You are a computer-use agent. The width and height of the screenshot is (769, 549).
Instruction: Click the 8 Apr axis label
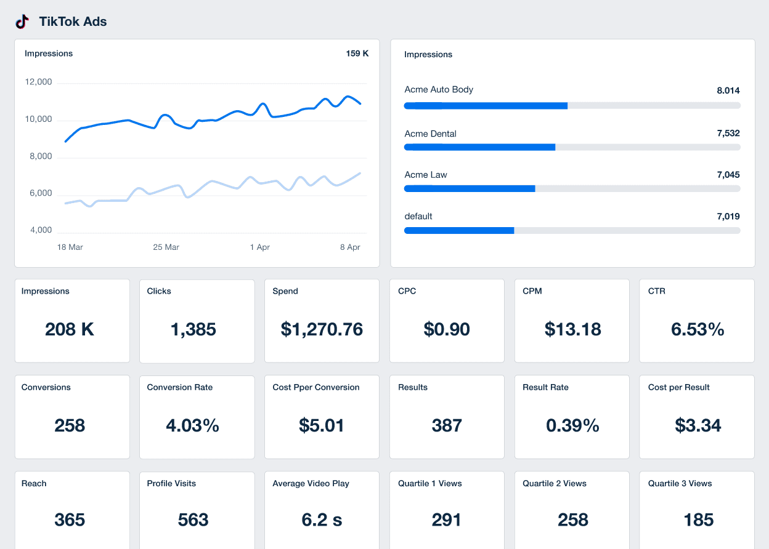(x=350, y=247)
